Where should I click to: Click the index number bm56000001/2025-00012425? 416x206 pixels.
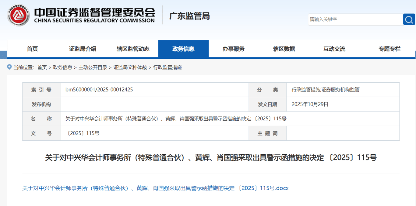[x=99, y=90]
